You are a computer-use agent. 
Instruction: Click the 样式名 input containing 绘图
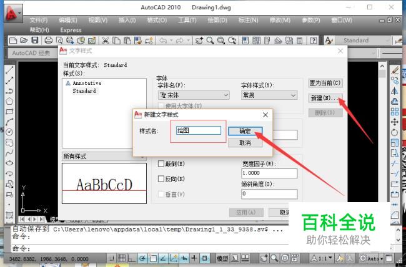[x=199, y=130]
